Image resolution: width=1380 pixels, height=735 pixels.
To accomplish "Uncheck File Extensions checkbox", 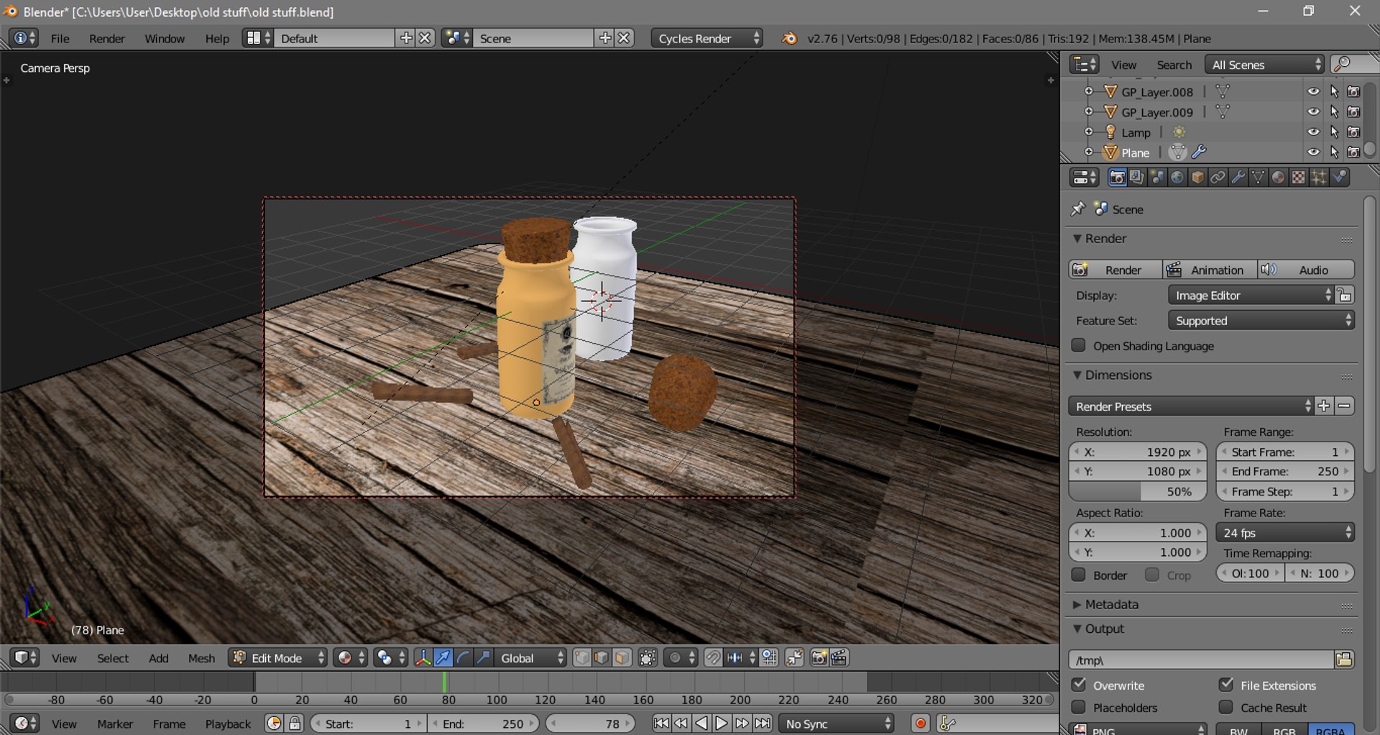I will (1226, 685).
